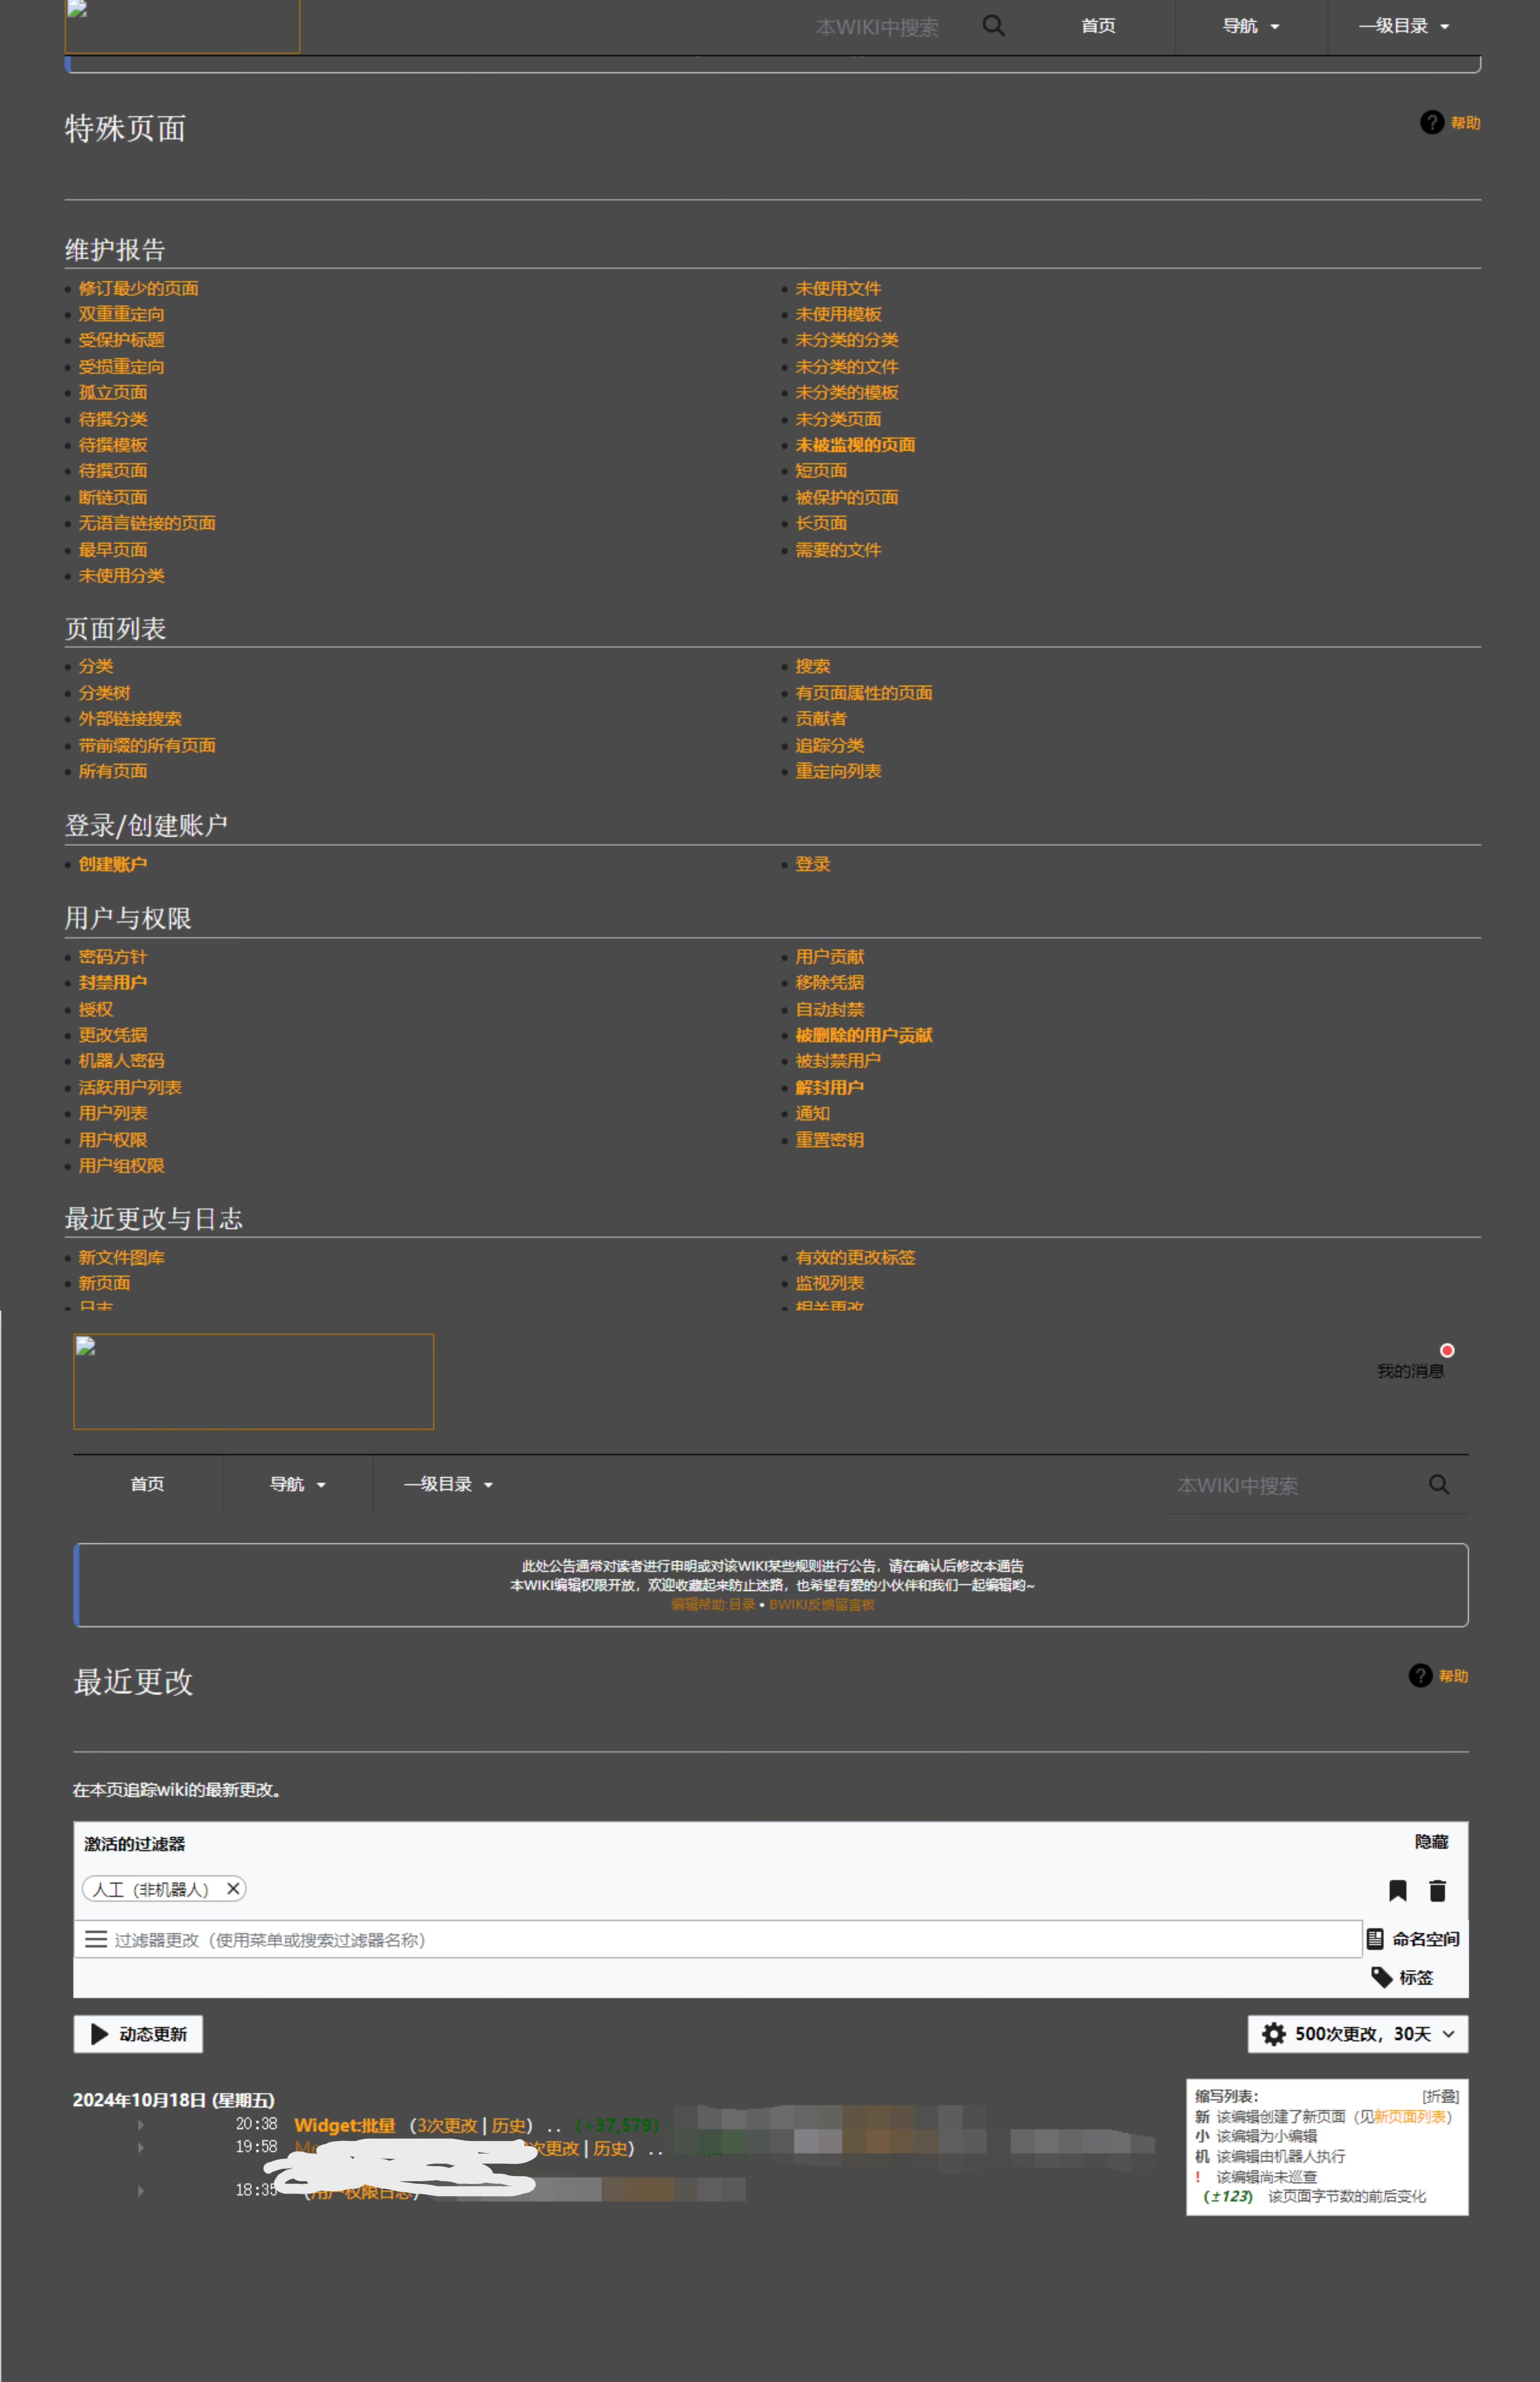Screen dimensions: 1540x2382
Task: Open the 重定向列表 link
Action: click(838, 772)
